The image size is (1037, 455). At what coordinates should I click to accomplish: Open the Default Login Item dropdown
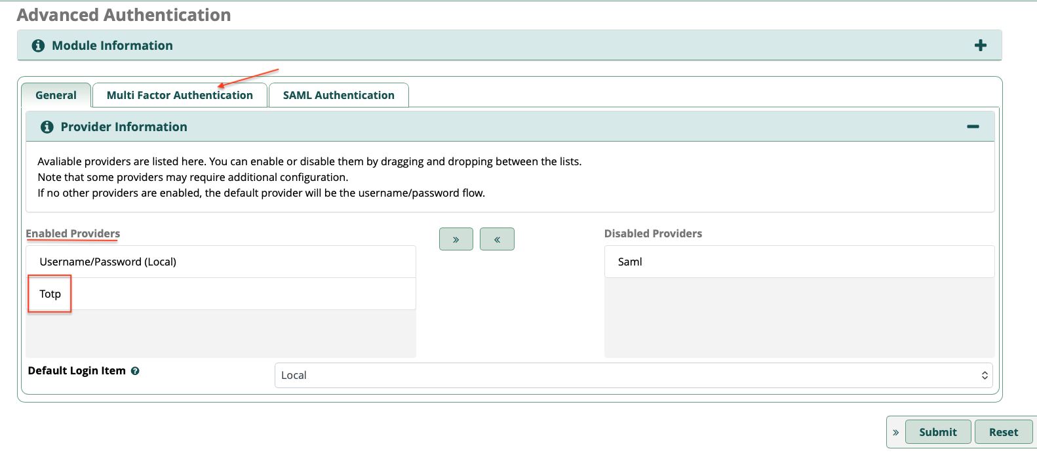coord(633,376)
